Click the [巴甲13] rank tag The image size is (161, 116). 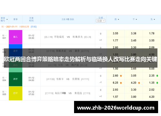point(49,93)
